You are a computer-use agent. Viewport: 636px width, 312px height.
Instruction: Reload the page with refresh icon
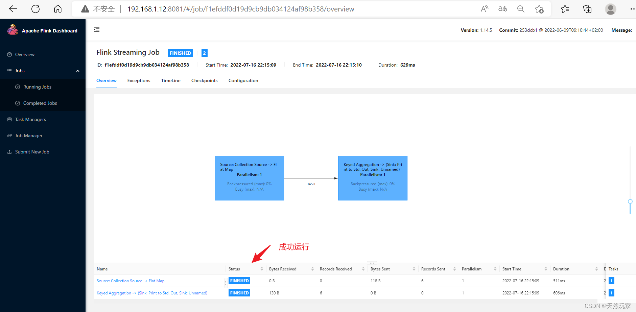[x=36, y=9]
